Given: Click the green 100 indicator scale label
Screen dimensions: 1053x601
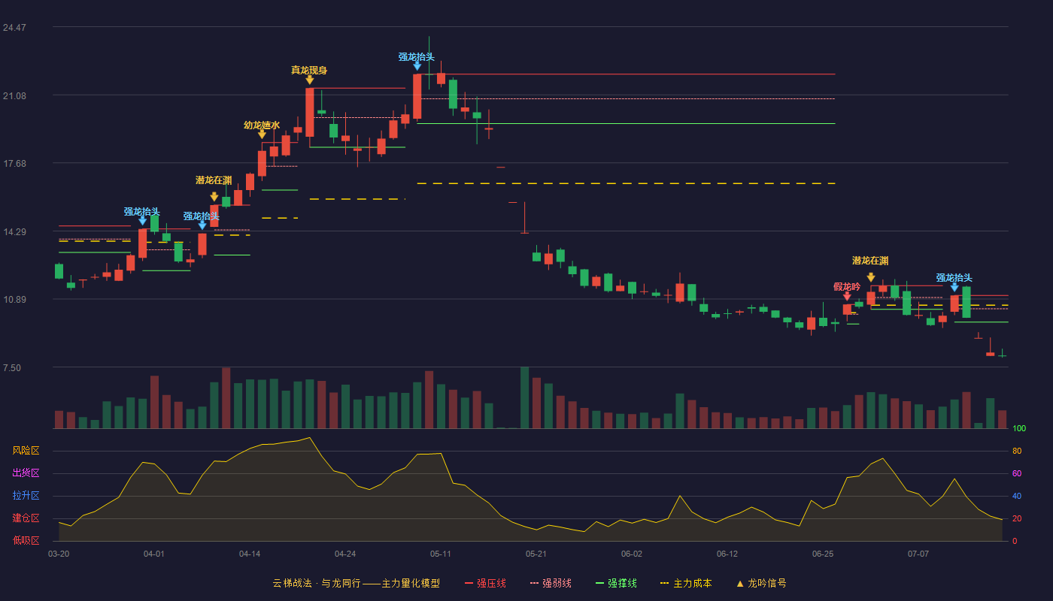Looking at the screenshot, I should tap(1019, 429).
